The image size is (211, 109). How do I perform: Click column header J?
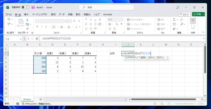(128, 45)
